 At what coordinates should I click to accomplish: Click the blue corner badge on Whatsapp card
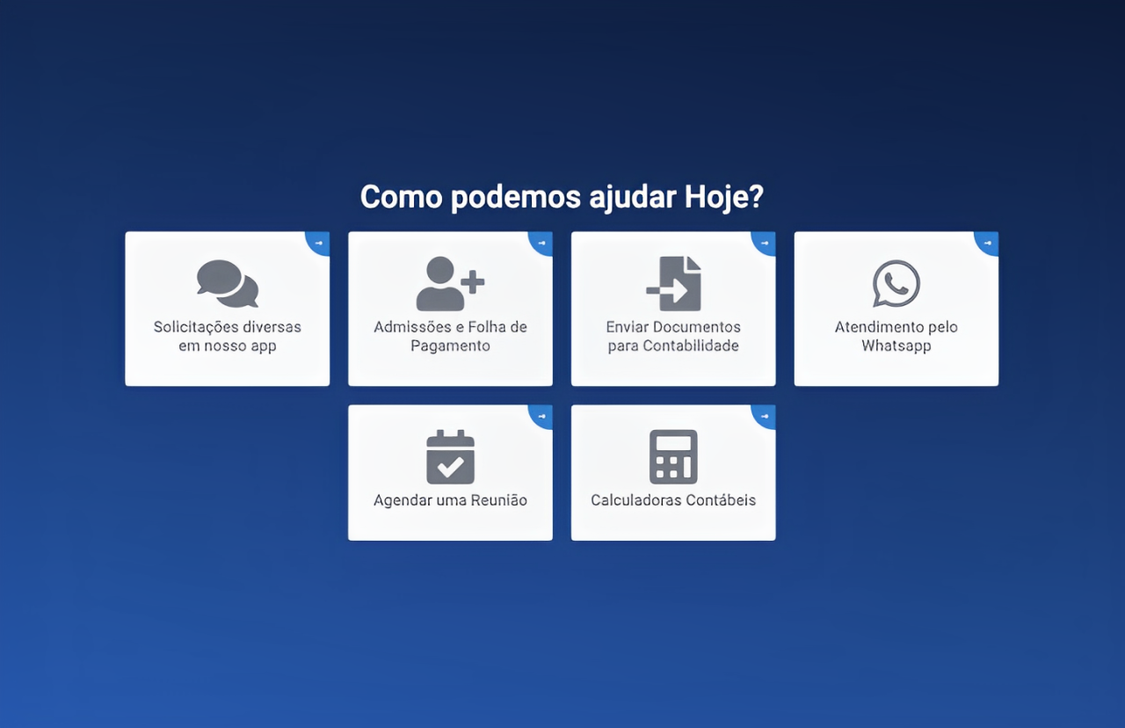coord(988,243)
